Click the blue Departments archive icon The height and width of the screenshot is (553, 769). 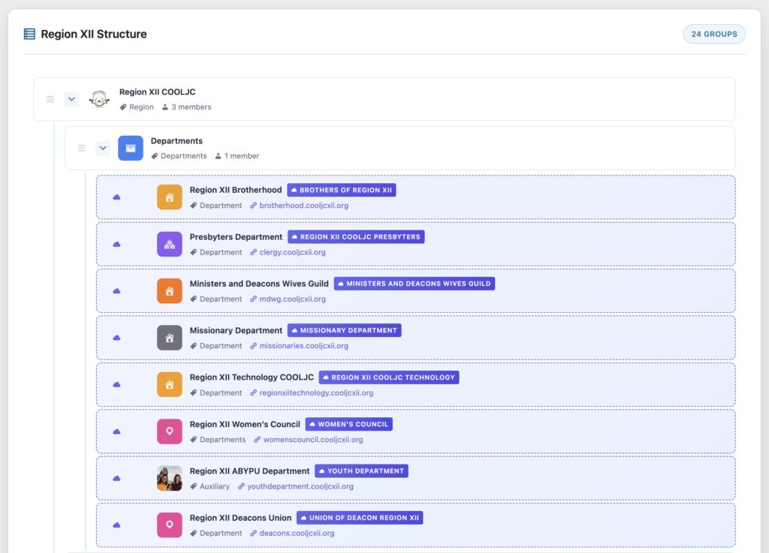point(131,148)
